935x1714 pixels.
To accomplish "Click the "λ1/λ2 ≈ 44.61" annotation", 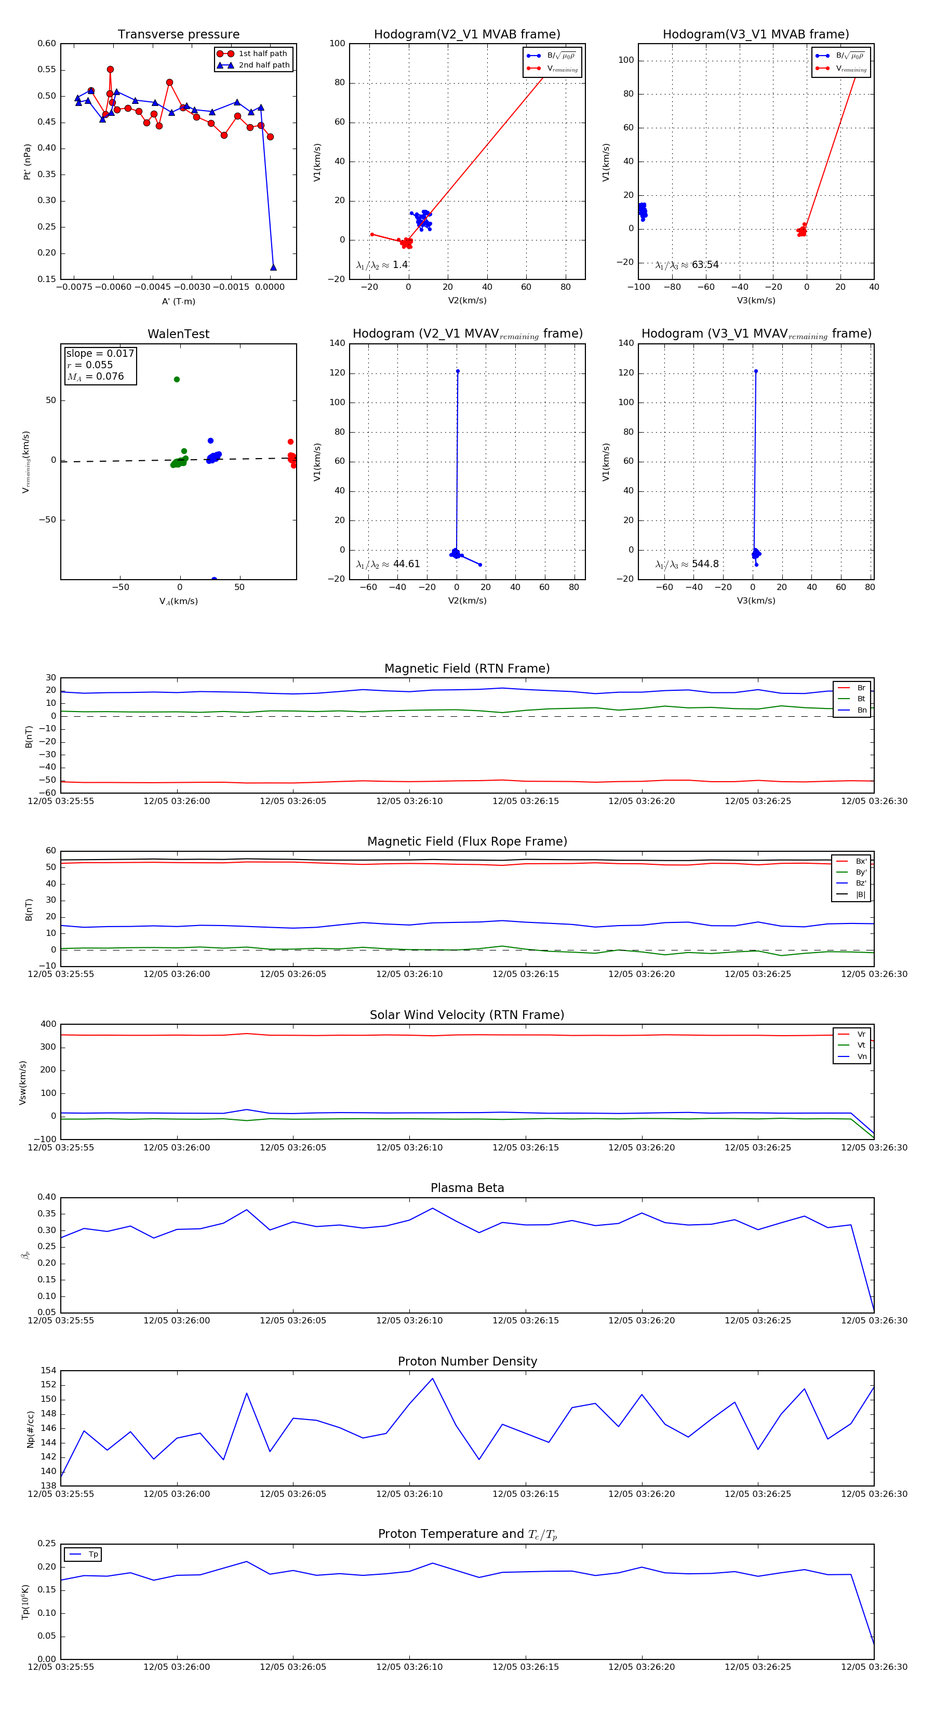I will coord(388,564).
